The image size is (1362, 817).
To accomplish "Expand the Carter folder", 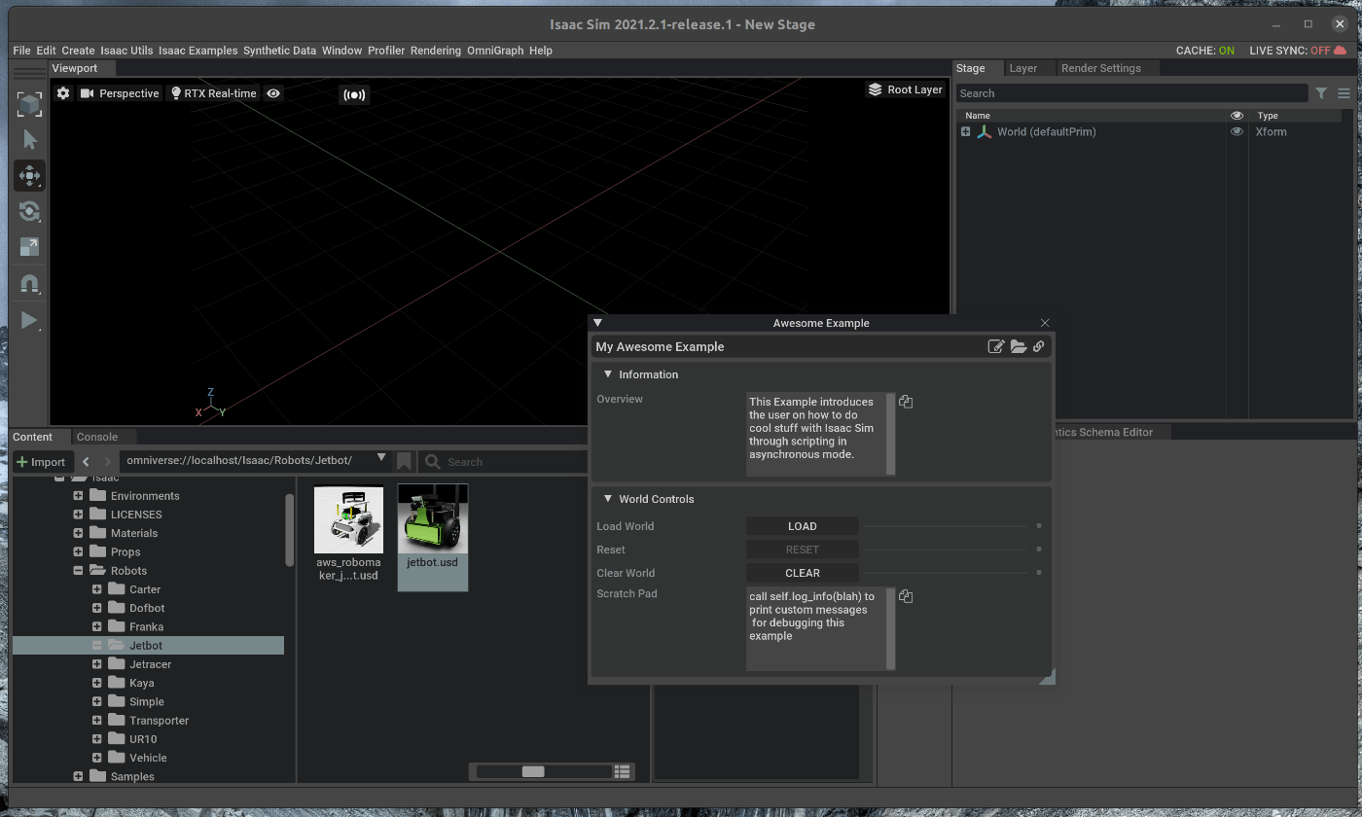I will [96, 589].
